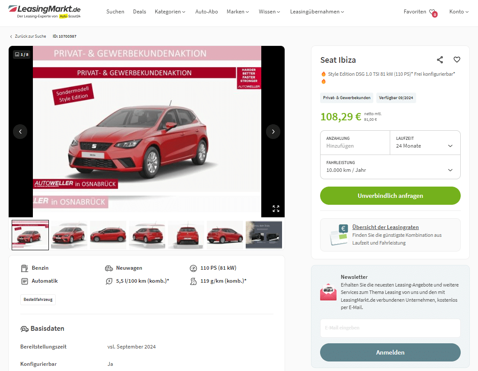Click the Seat Ibiza title

pyautogui.click(x=338, y=60)
